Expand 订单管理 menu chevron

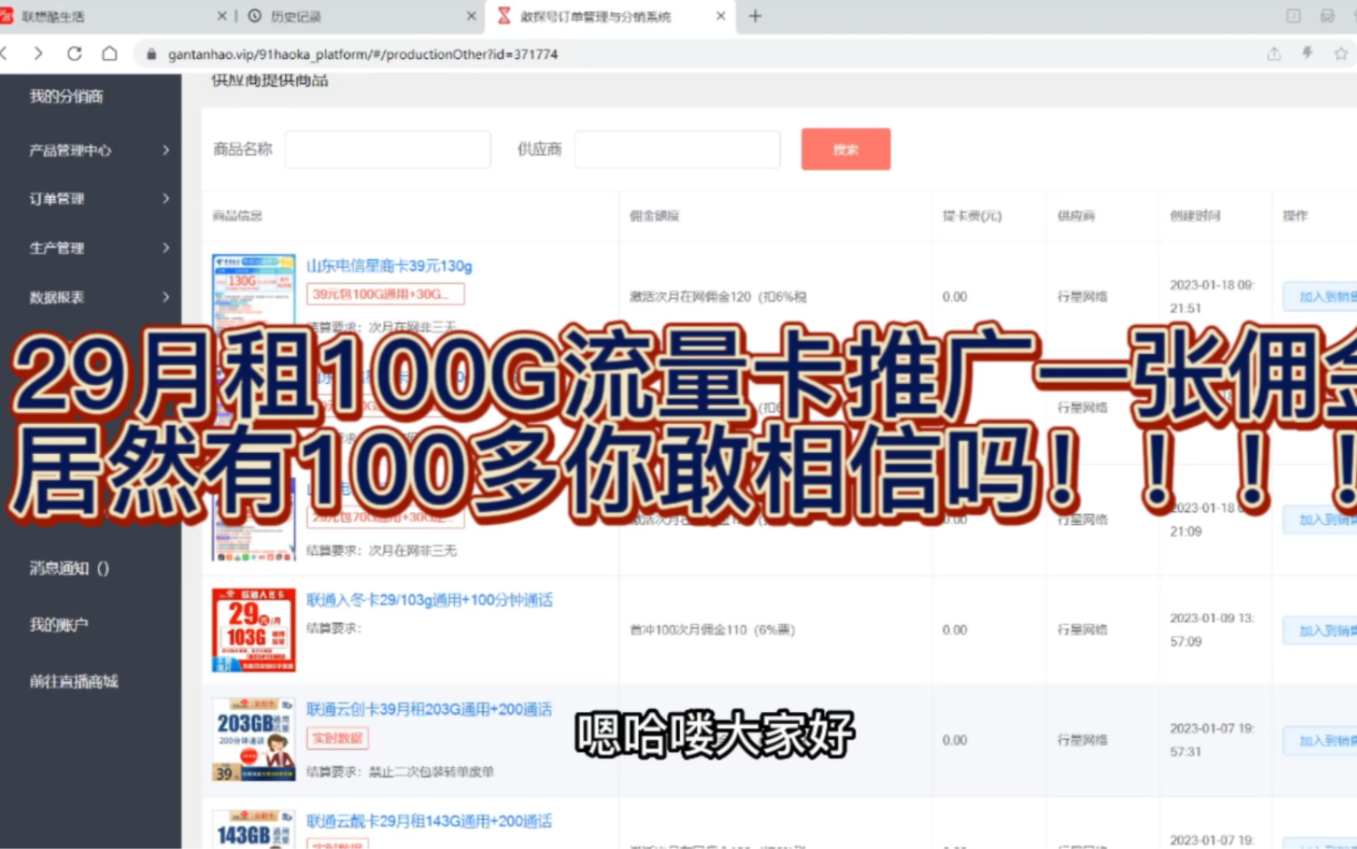(165, 198)
